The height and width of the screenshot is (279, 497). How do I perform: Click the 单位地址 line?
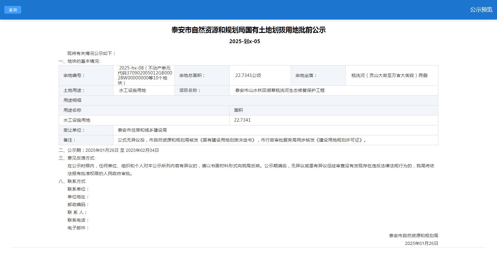(78, 197)
